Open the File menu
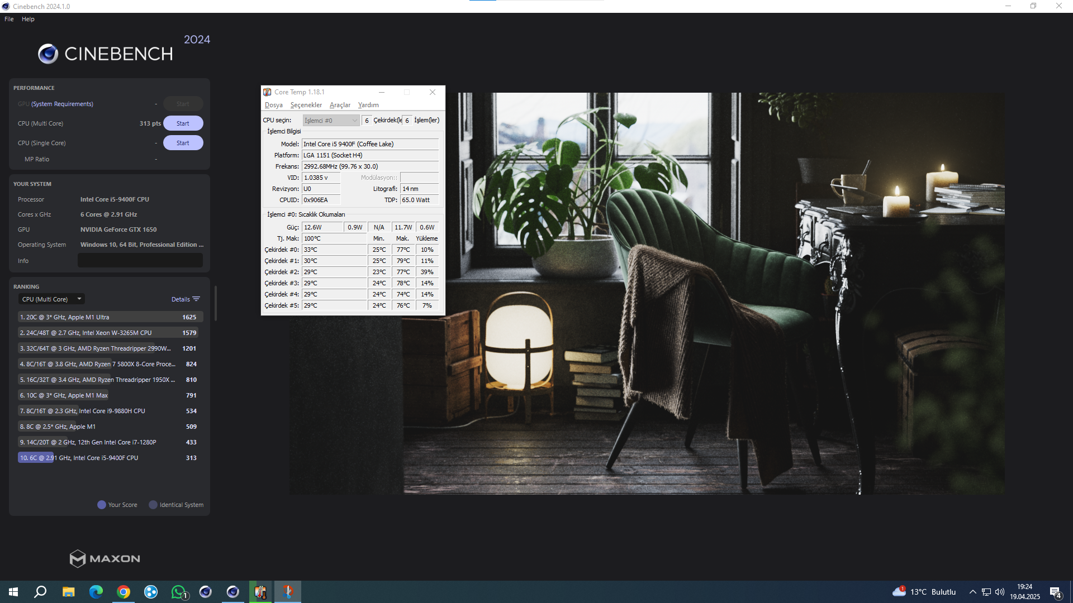Viewport: 1073px width, 603px height. (9, 19)
